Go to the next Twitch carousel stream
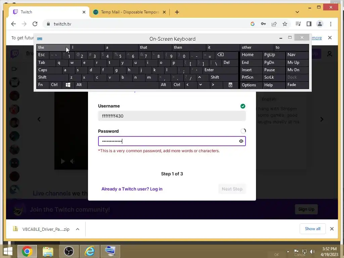 click(x=321, y=119)
